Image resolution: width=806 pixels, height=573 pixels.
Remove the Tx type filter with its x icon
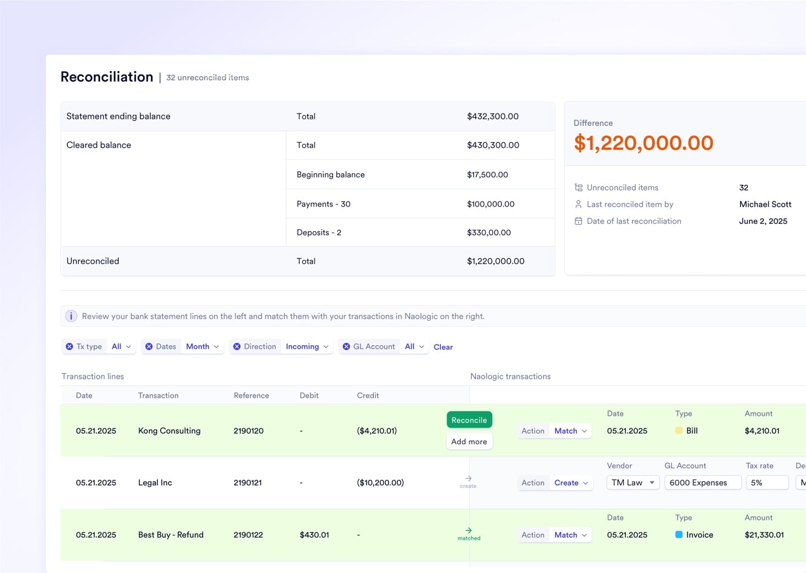[69, 347]
